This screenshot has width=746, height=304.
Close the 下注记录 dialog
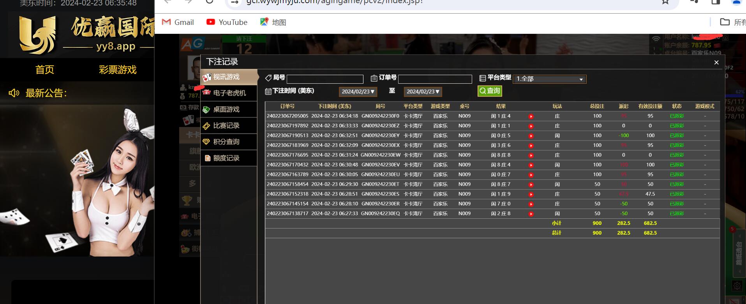coord(716,63)
